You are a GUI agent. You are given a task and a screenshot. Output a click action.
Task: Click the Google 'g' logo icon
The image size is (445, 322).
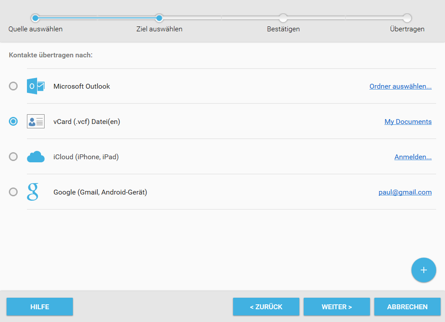tap(33, 192)
